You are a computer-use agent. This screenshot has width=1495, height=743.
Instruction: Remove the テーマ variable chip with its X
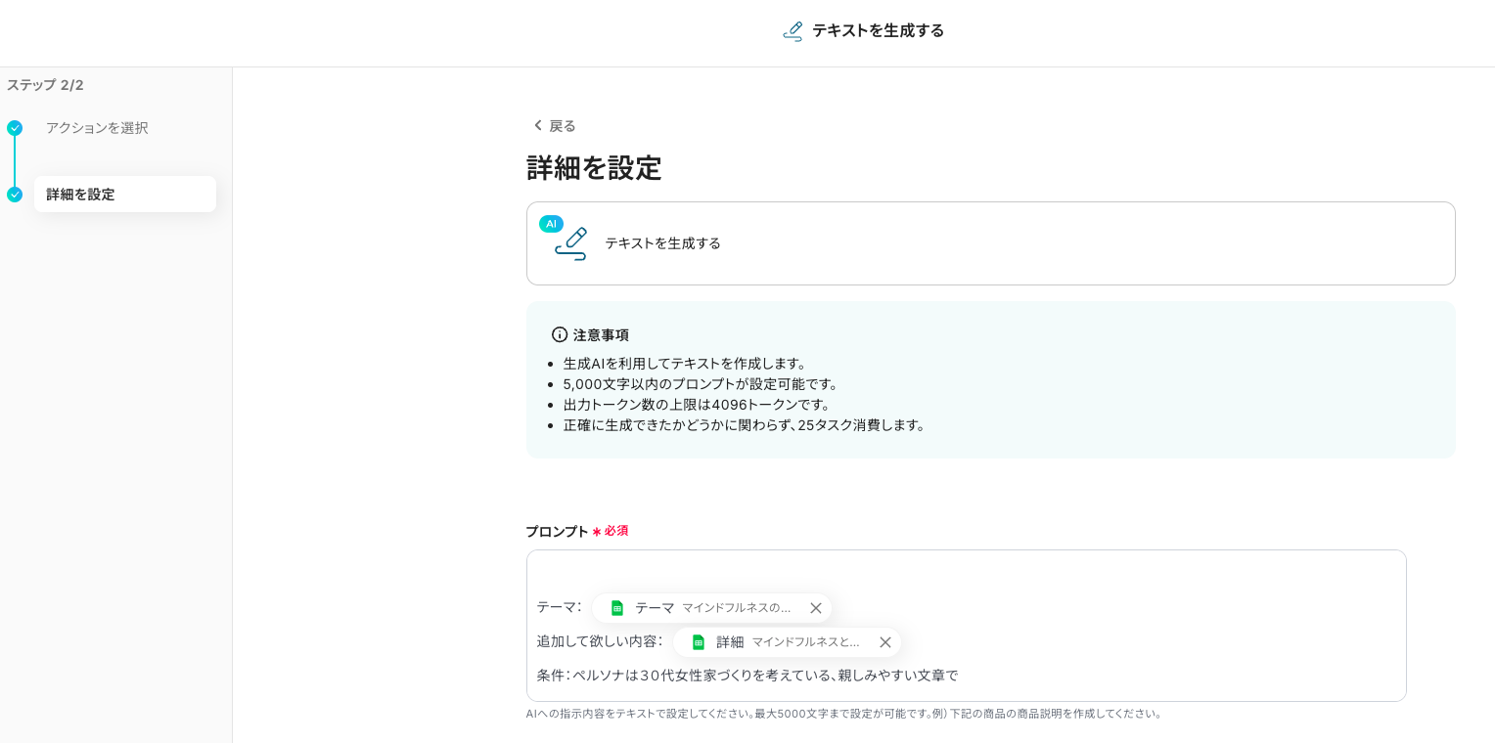pos(816,608)
